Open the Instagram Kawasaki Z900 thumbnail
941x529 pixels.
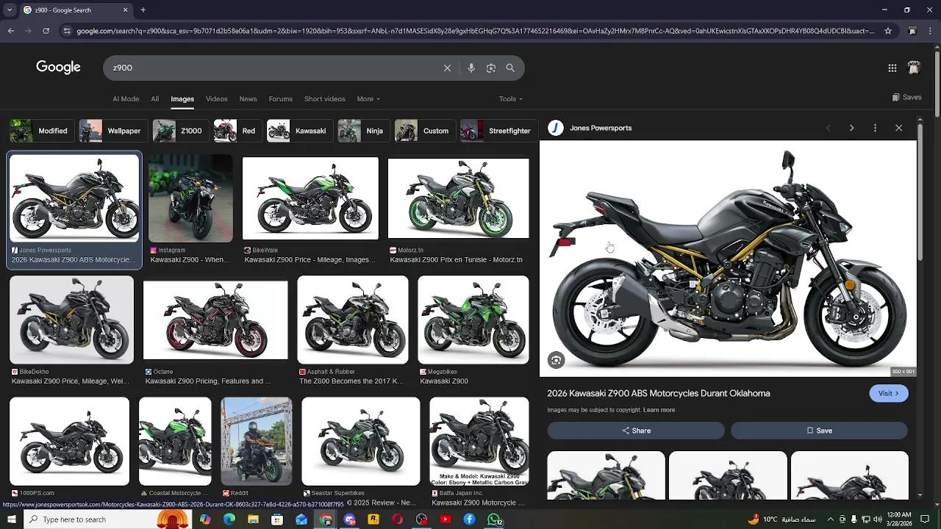click(190, 198)
